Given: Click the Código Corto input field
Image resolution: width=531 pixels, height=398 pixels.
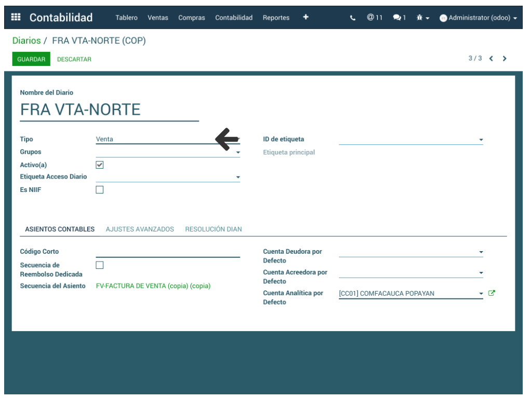Looking at the screenshot, I should pos(168,252).
